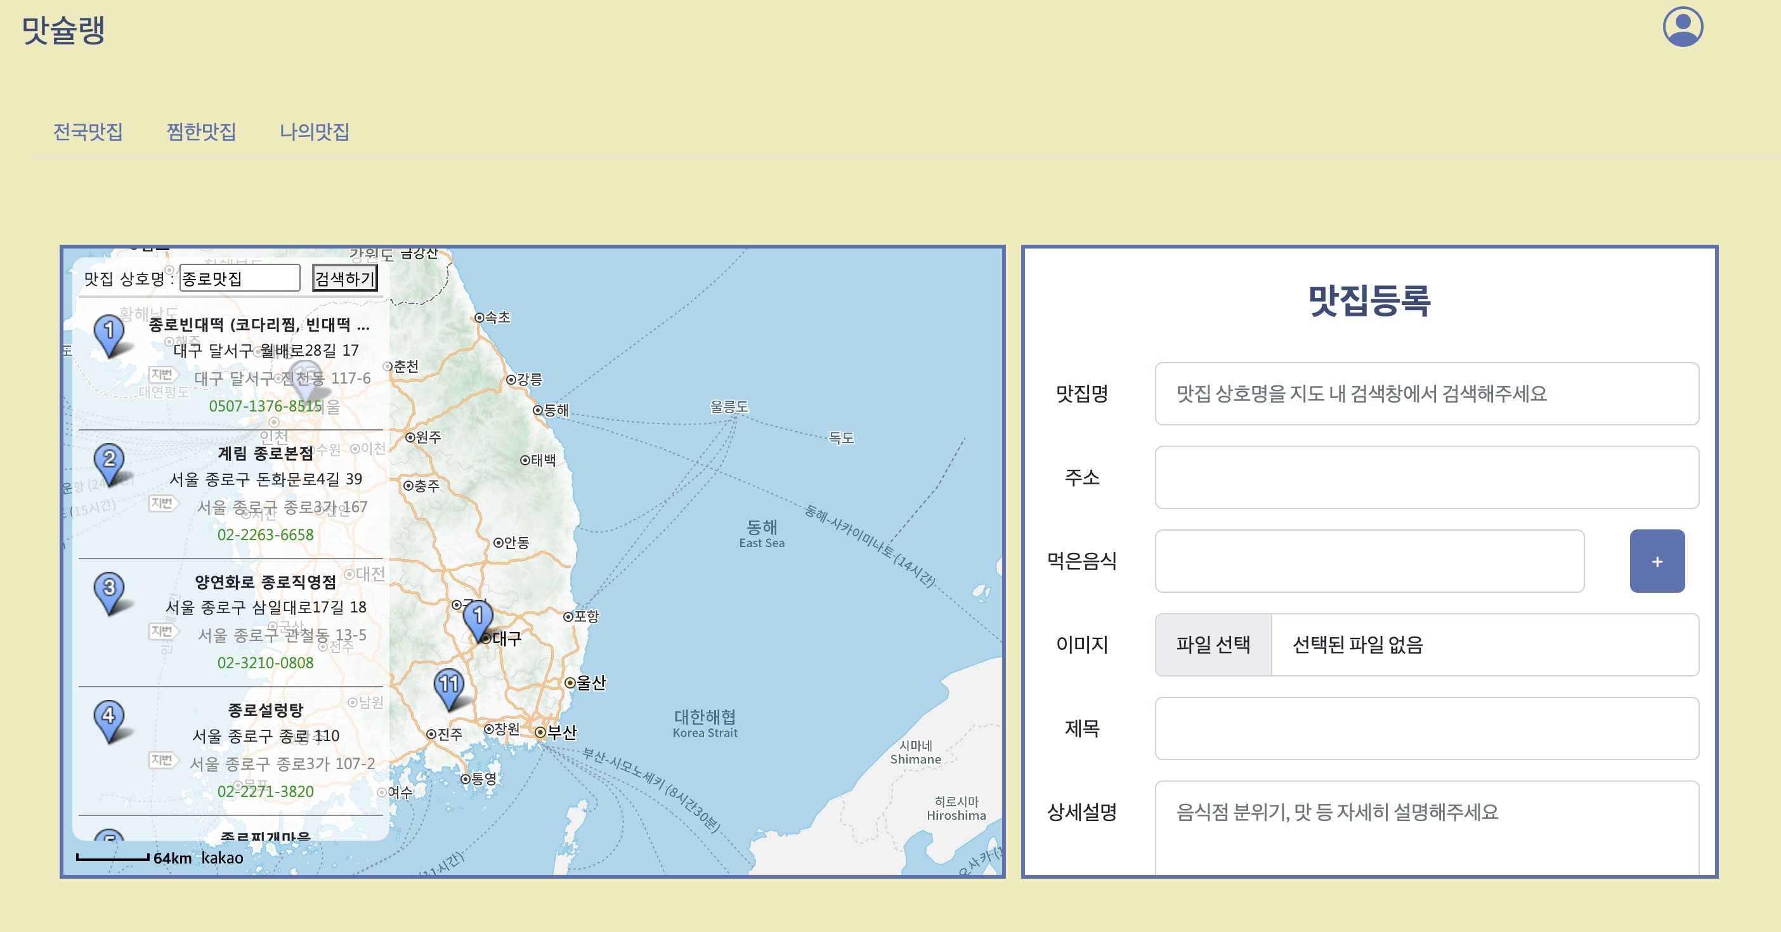Focus the 맛집 상호명 search field
This screenshot has width=1781, height=932.
pos(239,278)
